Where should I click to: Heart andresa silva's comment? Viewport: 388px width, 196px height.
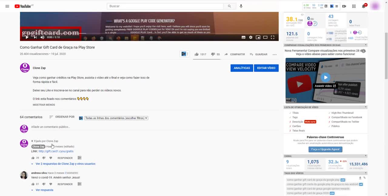click(x=51, y=184)
